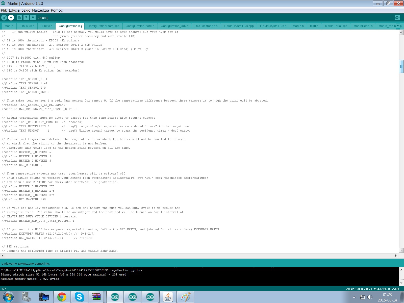Click the line '//#define HEATER_0_MINTEMP 5'
Viewport: 404px width, 303px height.
tap(26, 152)
